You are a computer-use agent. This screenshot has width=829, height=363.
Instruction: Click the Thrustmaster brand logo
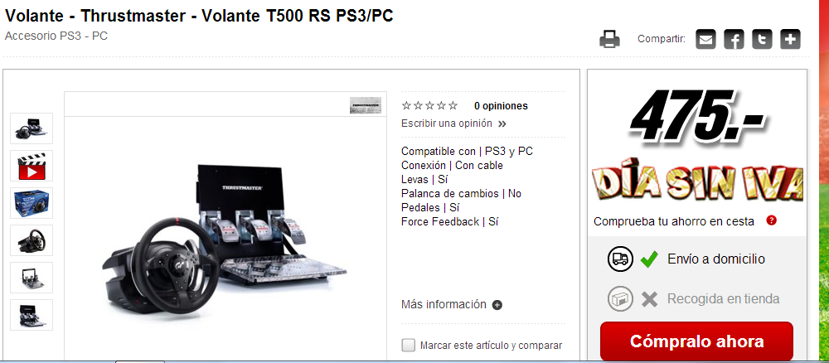click(366, 105)
